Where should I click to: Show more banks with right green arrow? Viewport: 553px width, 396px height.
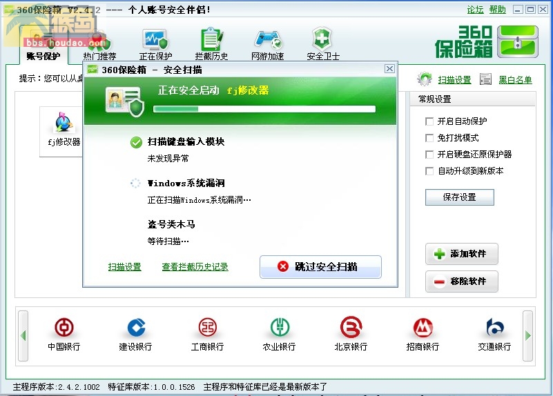pos(527,336)
